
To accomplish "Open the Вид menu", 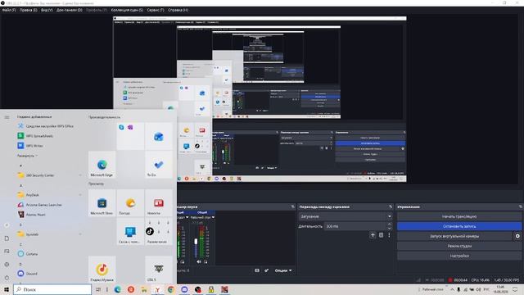I will click(47, 10).
